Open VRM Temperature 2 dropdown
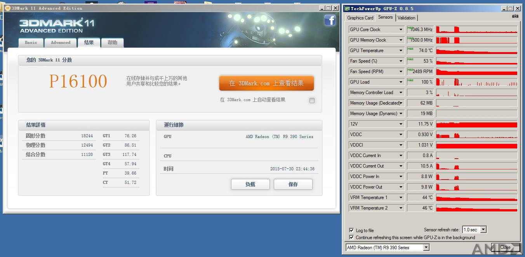 (401, 208)
